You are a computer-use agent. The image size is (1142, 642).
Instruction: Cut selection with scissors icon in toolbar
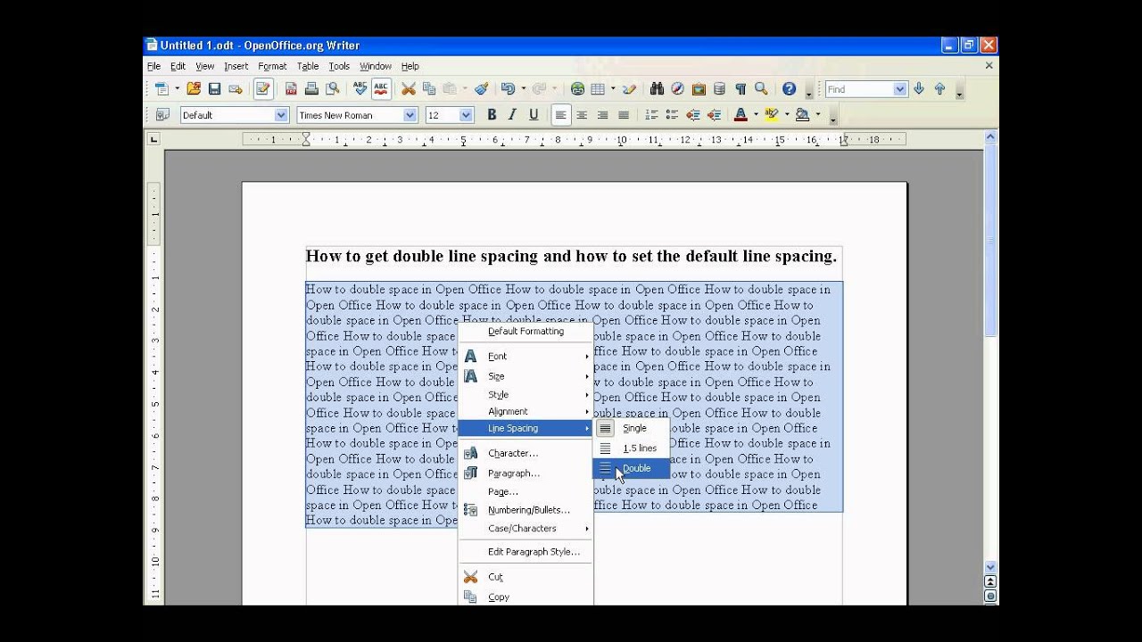point(409,89)
